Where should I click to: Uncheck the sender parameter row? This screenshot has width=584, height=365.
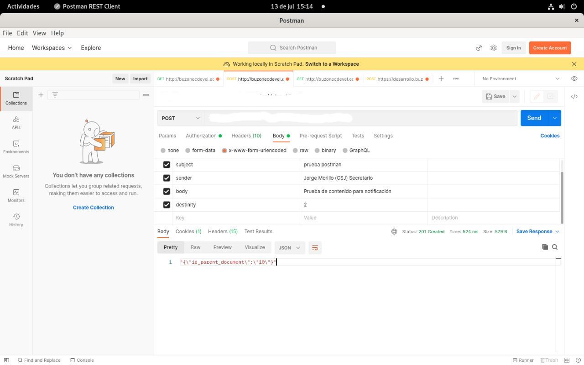click(167, 178)
